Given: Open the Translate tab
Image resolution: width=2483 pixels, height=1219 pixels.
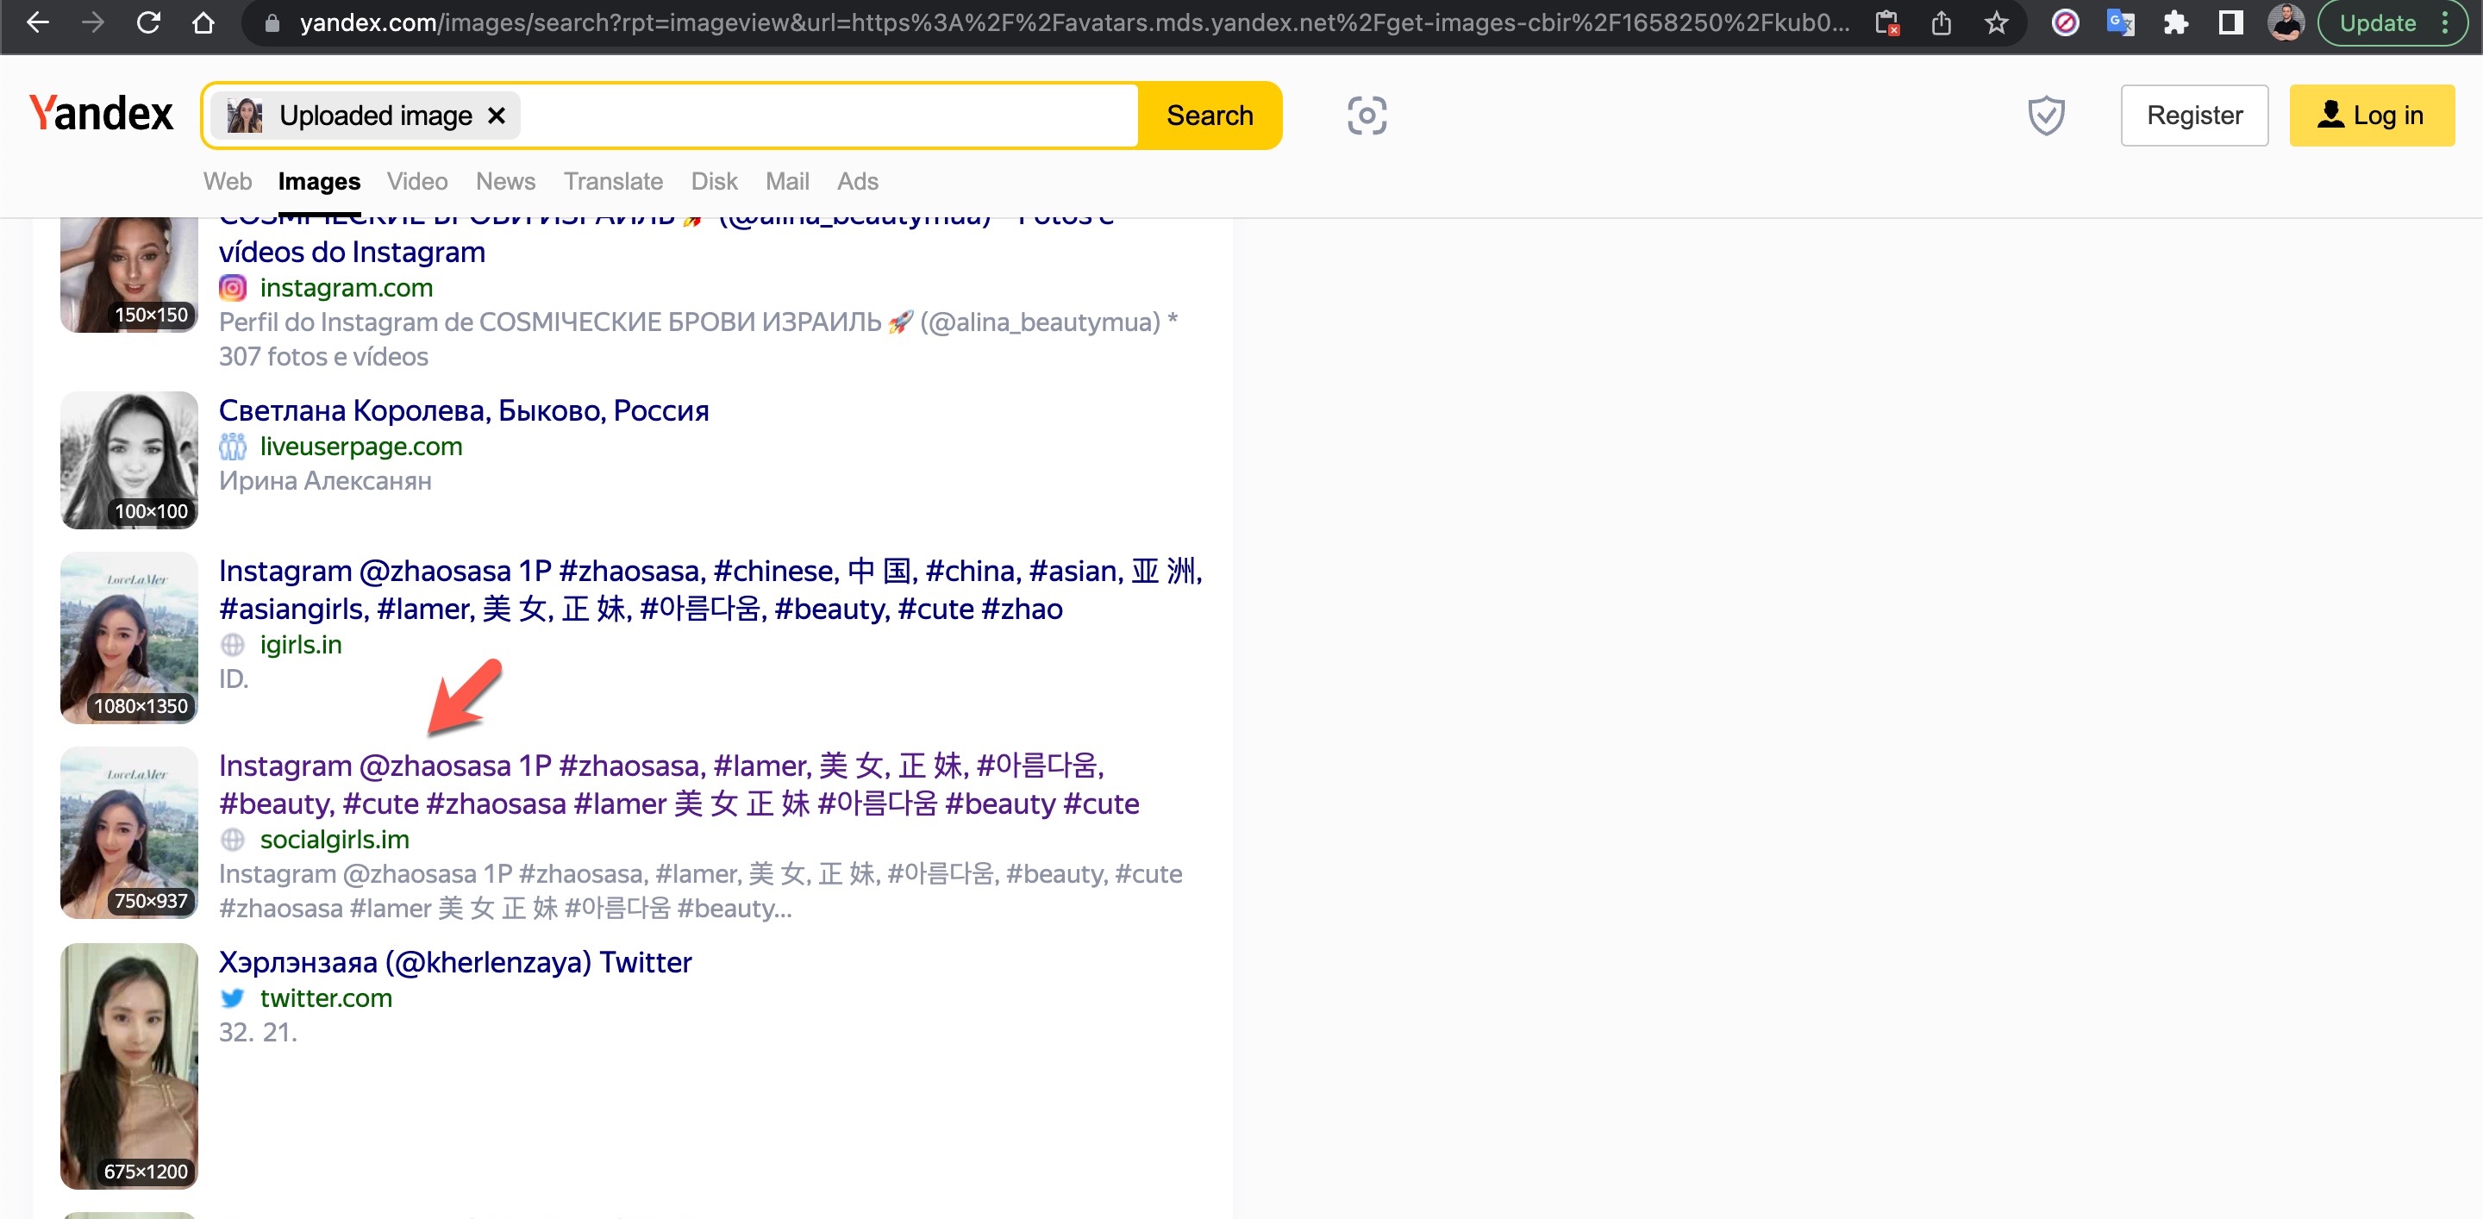Looking at the screenshot, I should click(x=613, y=181).
